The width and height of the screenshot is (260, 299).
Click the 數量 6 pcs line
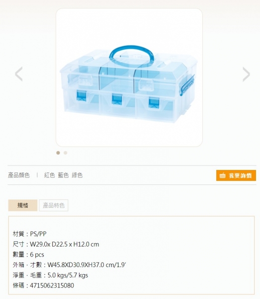pos(28,254)
